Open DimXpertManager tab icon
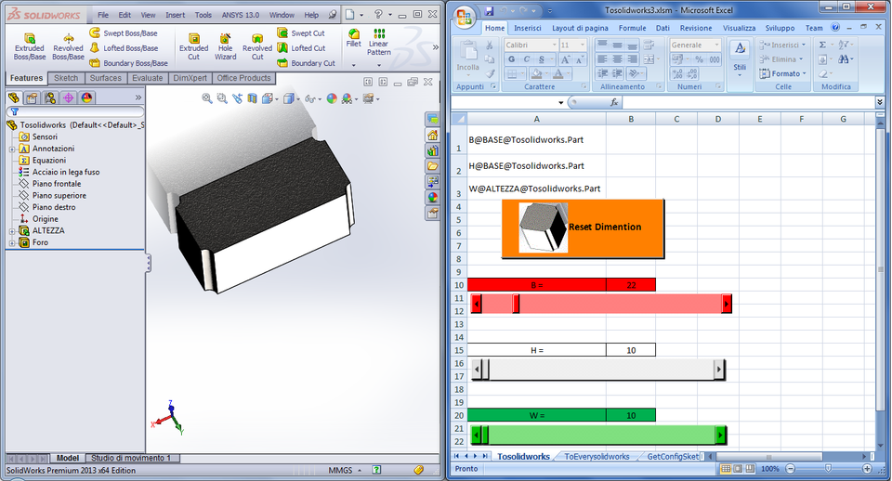 [x=68, y=97]
